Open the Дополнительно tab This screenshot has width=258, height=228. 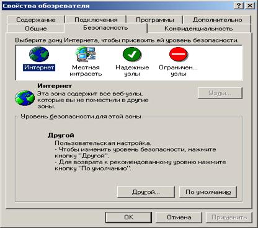tap(217, 20)
